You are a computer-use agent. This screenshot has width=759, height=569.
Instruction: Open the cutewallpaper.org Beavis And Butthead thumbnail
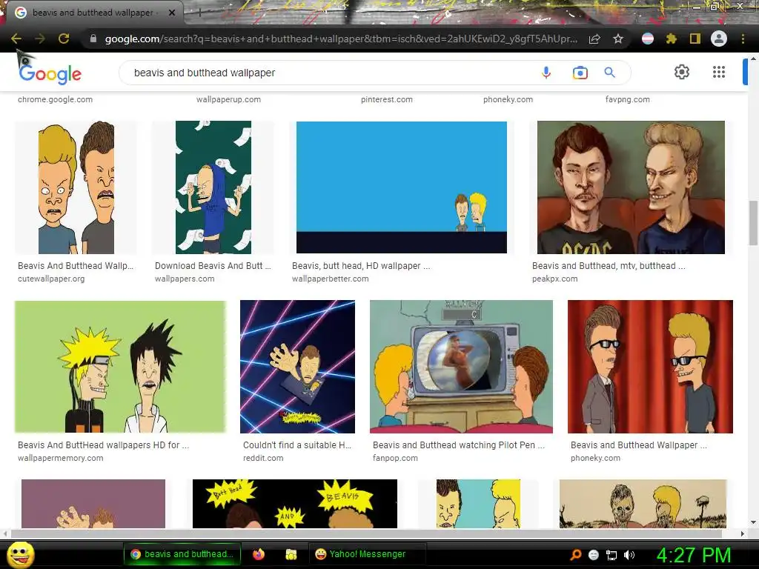(x=76, y=187)
